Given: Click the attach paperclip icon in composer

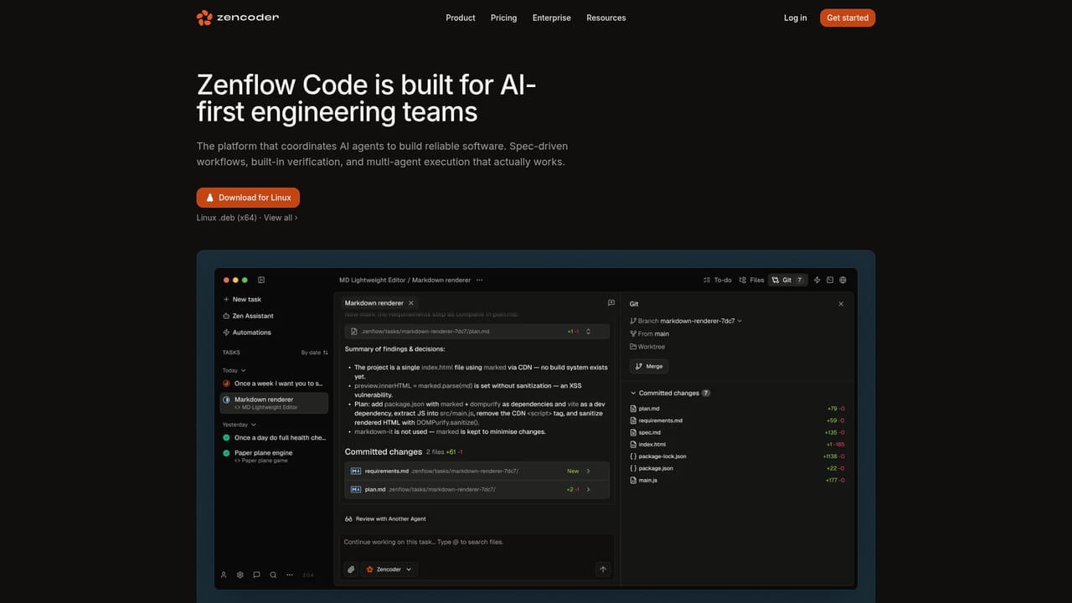Looking at the screenshot, I should (x=352, y=569).
